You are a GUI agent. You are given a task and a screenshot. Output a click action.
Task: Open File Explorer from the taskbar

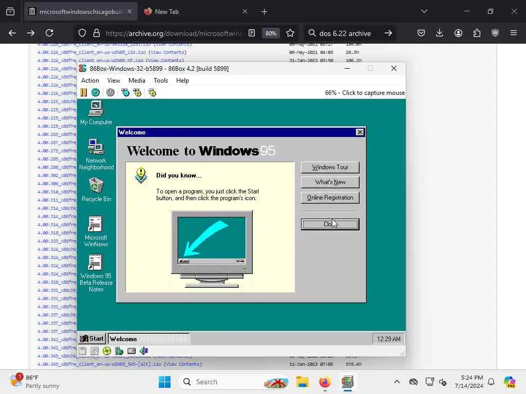[x=302, y=382]
